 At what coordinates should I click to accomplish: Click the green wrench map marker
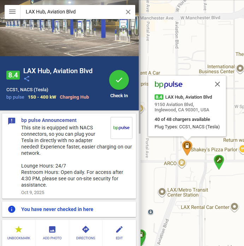pos(219,161)
